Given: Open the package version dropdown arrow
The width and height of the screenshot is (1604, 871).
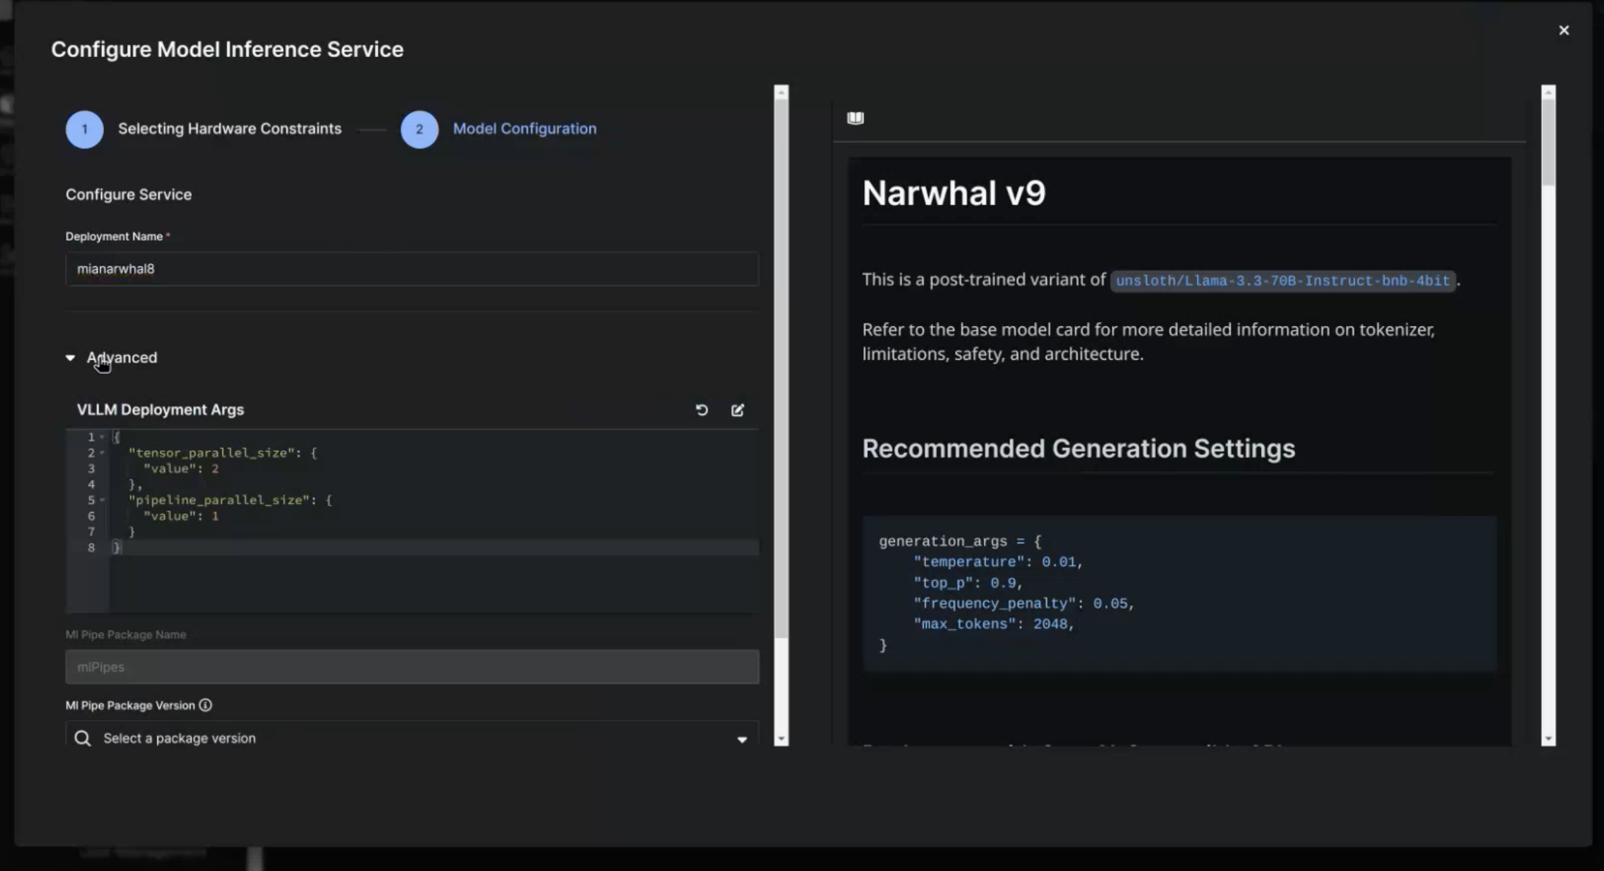Looking at the screenshot, I should [742, 739].
